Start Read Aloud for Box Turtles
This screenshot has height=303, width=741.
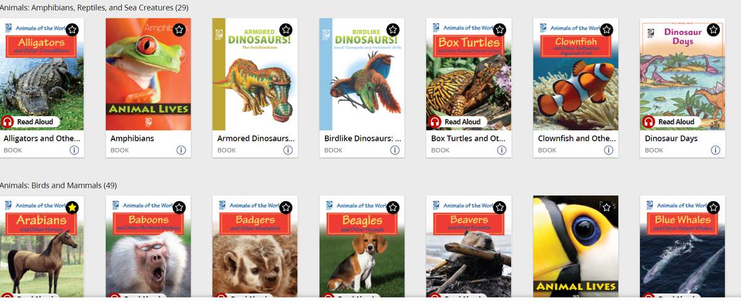click(x=458, y=122)
